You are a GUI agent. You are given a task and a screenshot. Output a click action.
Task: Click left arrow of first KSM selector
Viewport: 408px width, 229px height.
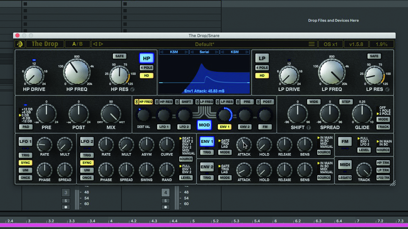click(x=162, y=52)
